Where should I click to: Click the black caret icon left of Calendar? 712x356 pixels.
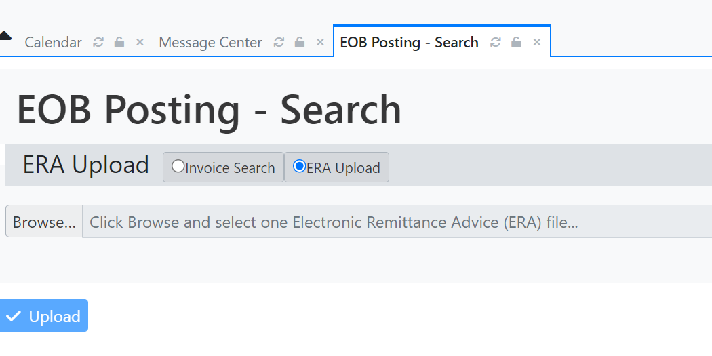point(5,36)
